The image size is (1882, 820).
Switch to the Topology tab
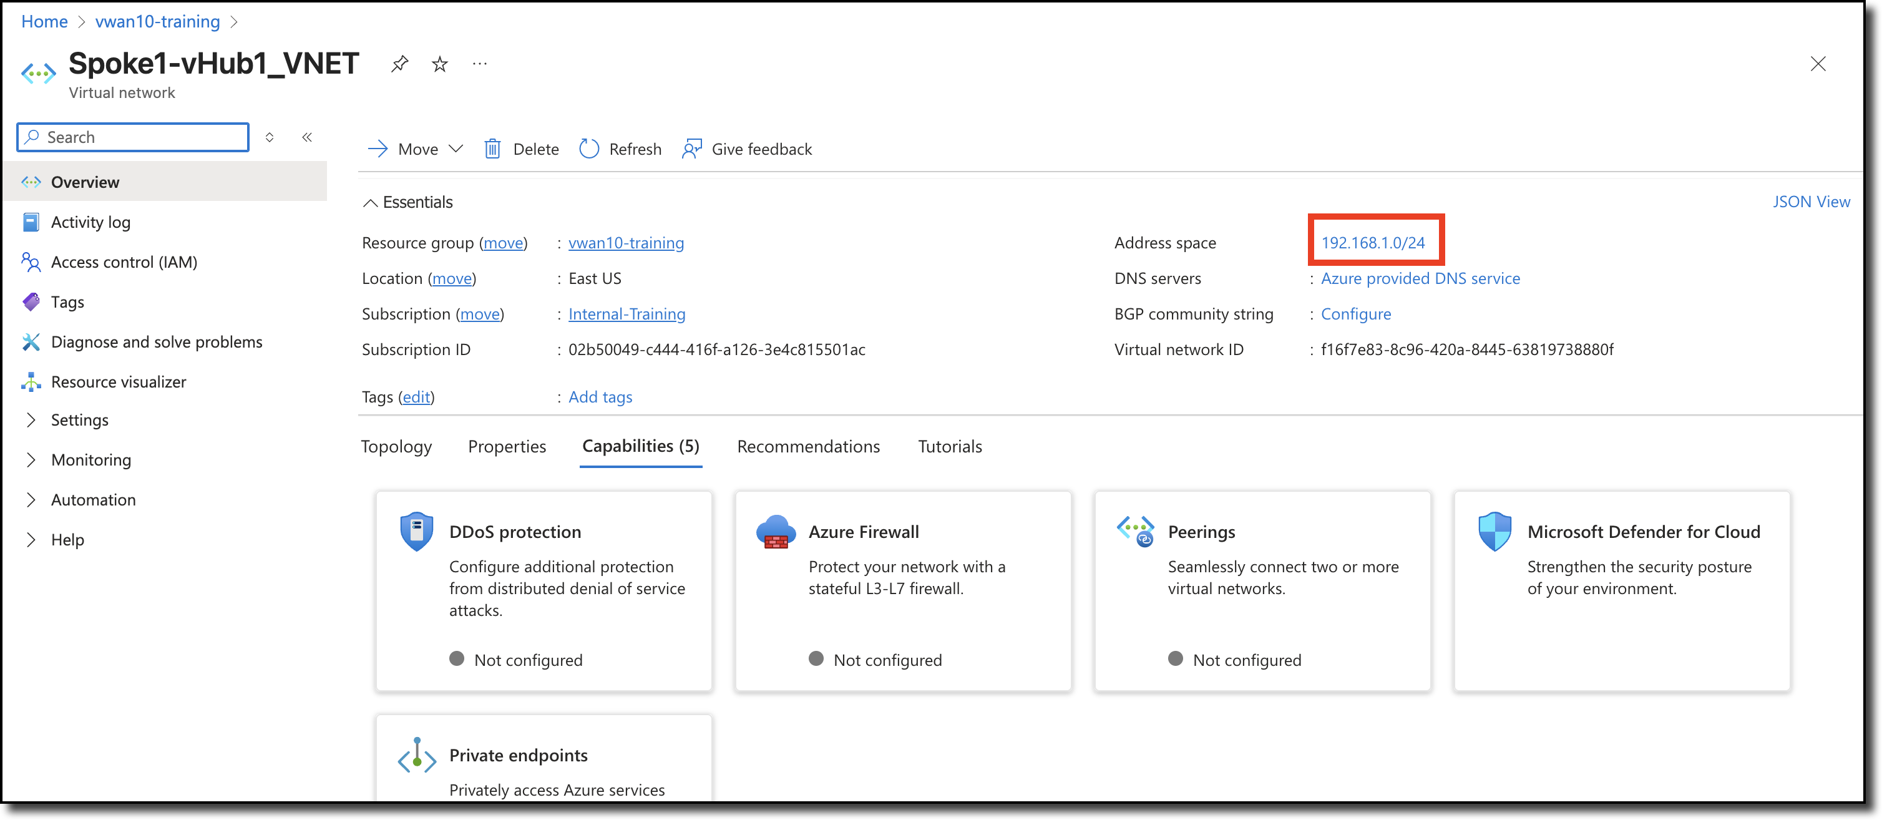(x=397, y=447)
